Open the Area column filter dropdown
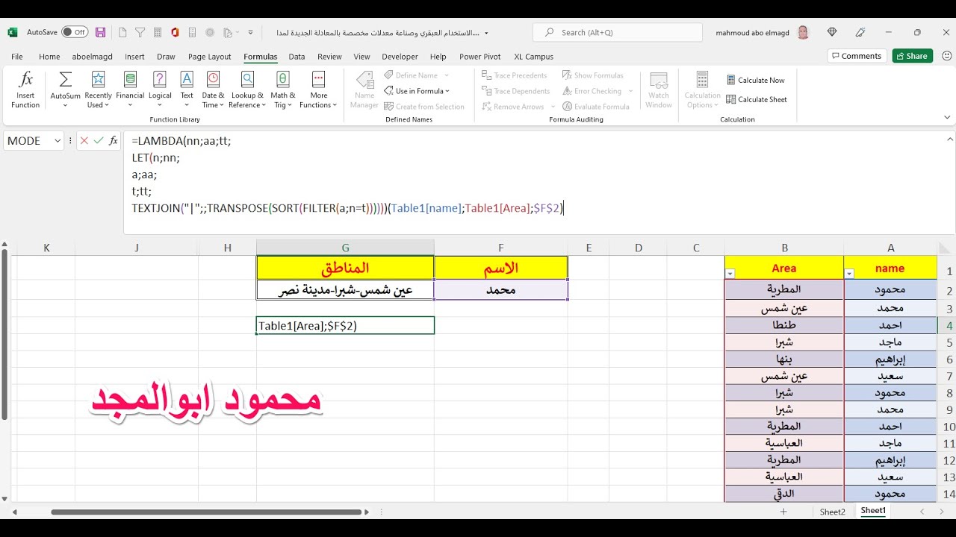956x537 pixels. pyautogui.click(x=730, y=274)
